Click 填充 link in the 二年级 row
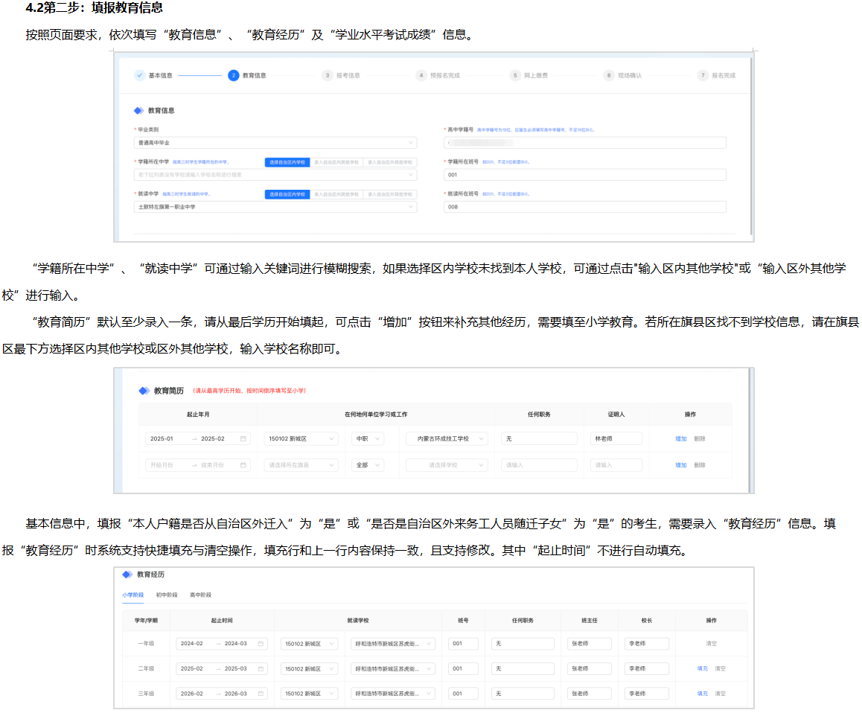The width and height of the screenshot is (862, 713). point(702,669)
